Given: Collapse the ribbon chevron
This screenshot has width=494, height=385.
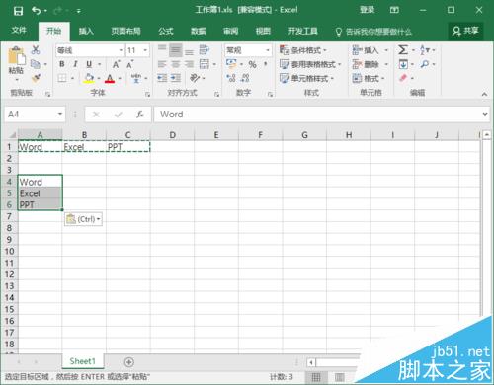Looking at the screenshot, I should tap(484, 94).
